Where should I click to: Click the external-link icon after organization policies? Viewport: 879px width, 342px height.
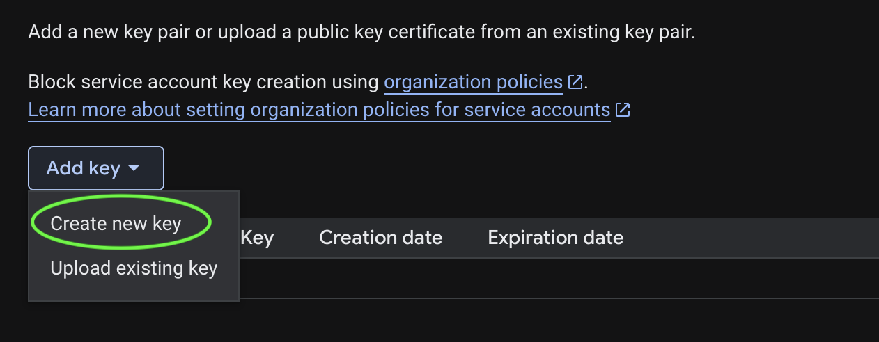coord(575,82)
